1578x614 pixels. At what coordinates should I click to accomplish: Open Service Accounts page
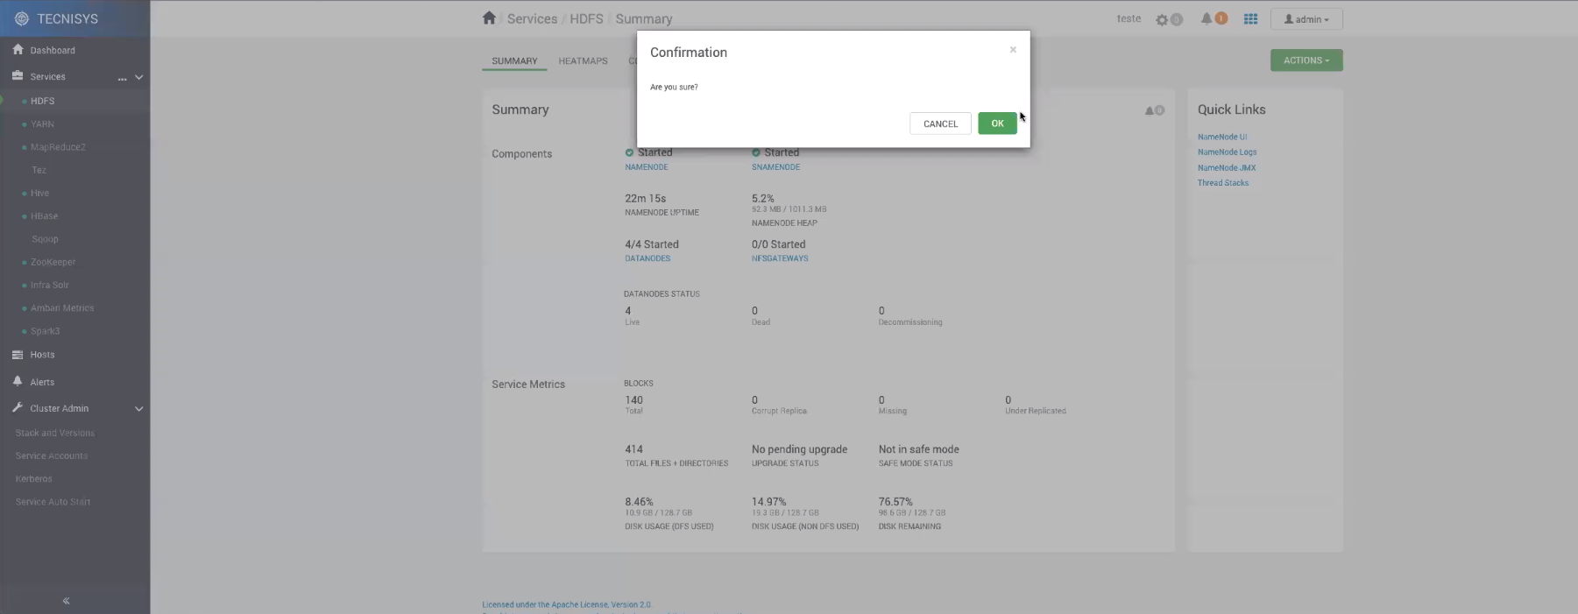51,455
